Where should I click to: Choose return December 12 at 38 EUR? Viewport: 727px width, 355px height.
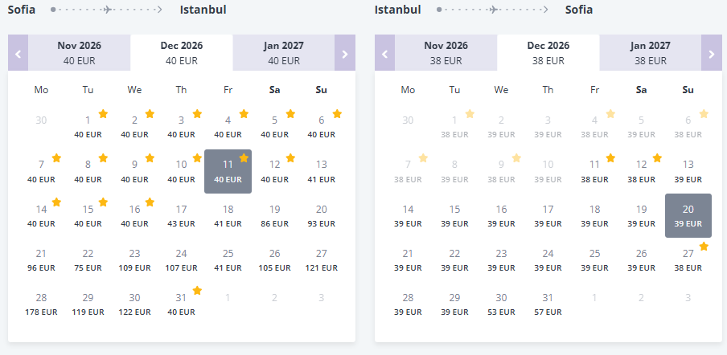point(641,171)
